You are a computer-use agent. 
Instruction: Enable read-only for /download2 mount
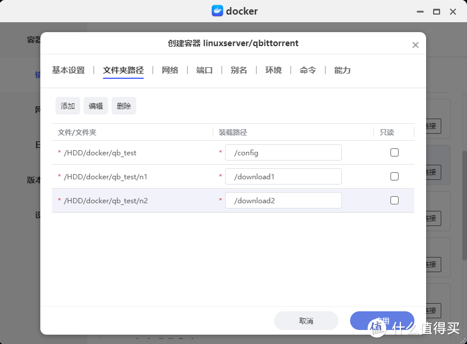tap(395, 200)
